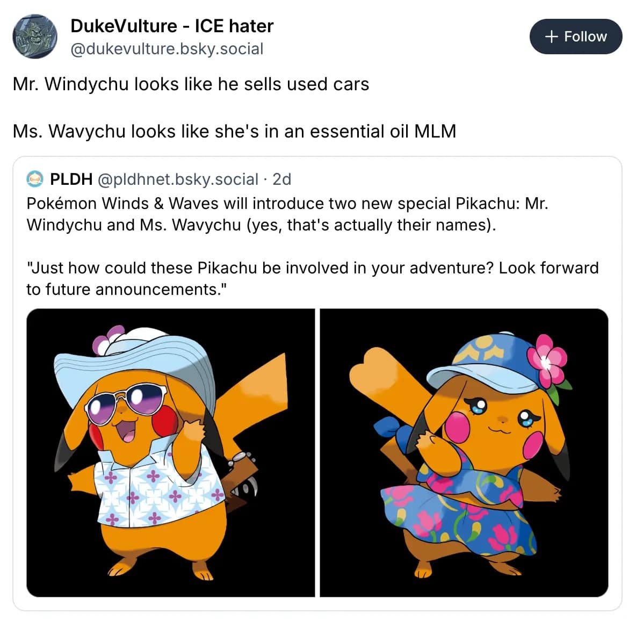Click the post text about used cars

191,84
